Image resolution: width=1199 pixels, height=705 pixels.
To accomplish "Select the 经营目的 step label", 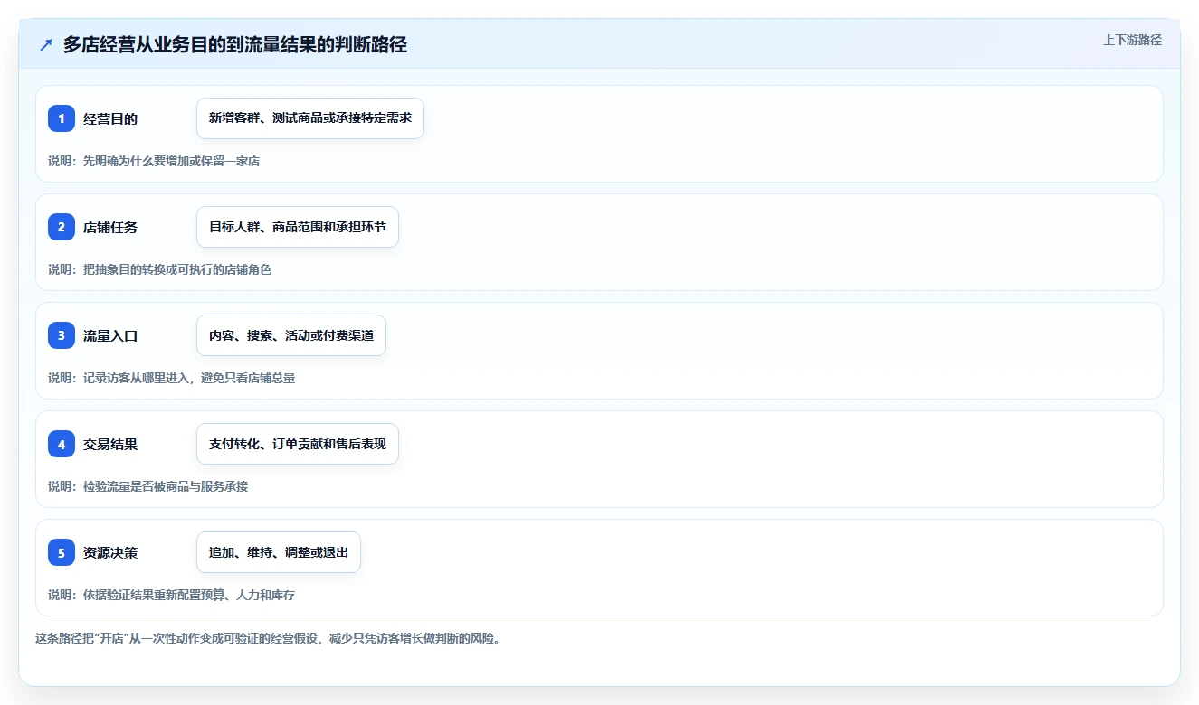I will pyautogui.click(x=110, y=118).
